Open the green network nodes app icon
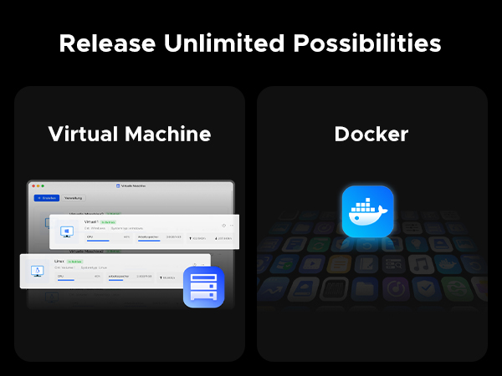This screenshot has width=502, height=376. [457, 289]
